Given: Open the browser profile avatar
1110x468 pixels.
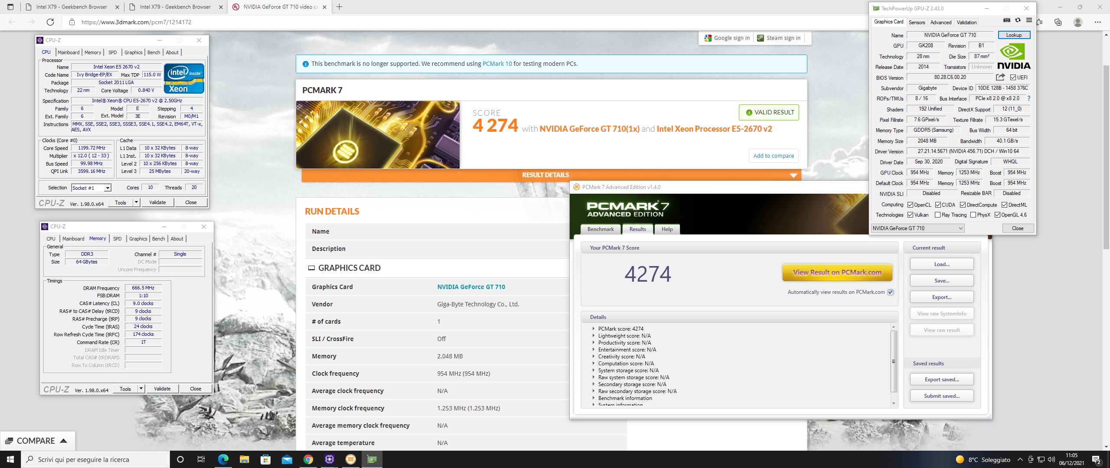Looking at the screenshot, I should (x=1077, y=22).
